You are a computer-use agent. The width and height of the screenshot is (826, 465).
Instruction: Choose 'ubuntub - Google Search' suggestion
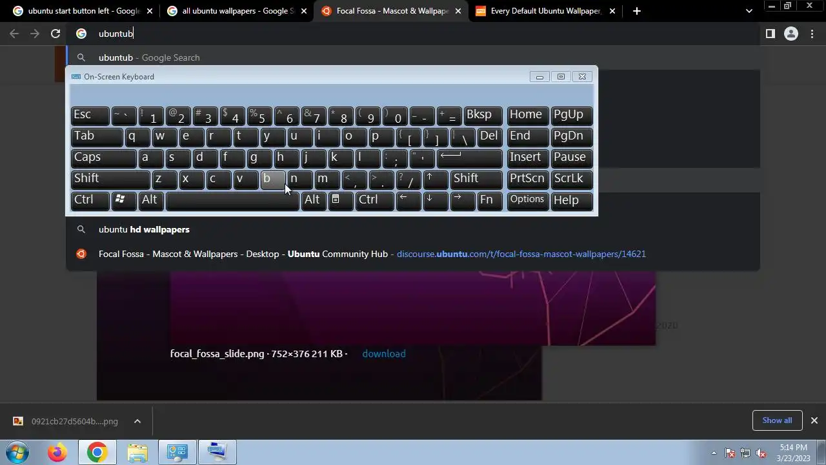(x=413, y=57)
